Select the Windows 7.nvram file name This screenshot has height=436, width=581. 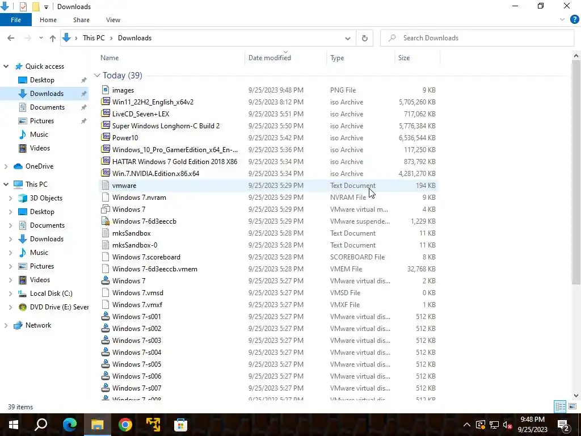139,197
